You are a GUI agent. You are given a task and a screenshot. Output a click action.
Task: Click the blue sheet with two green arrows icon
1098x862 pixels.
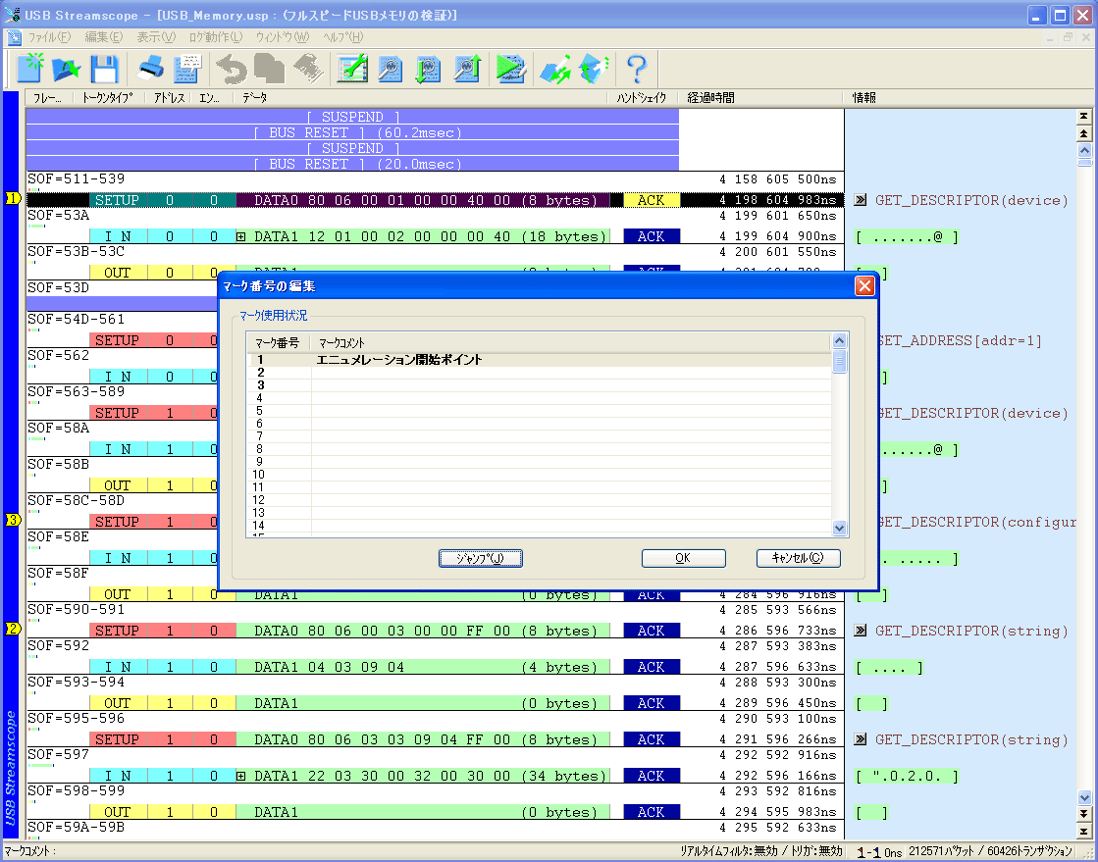coord(555,69)
